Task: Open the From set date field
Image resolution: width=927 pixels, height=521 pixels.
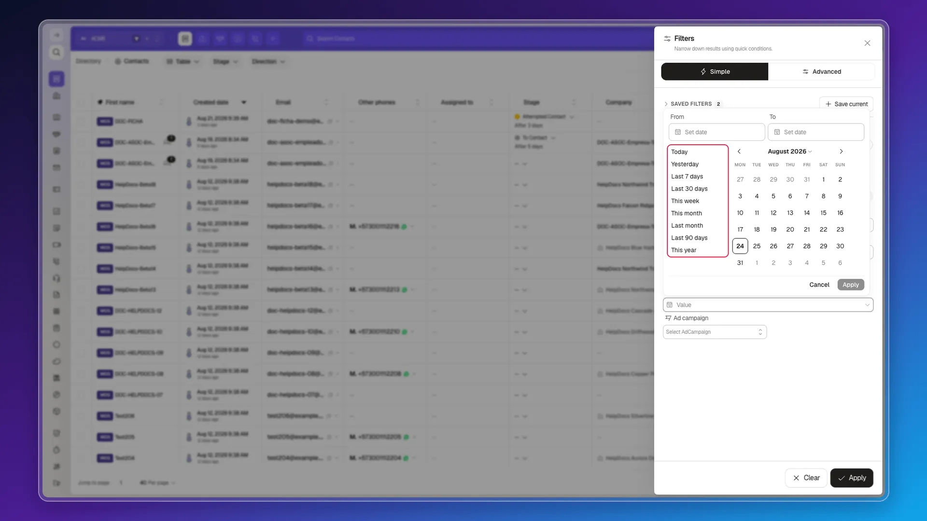Action: pyautogui.click(x=716, y=132)
